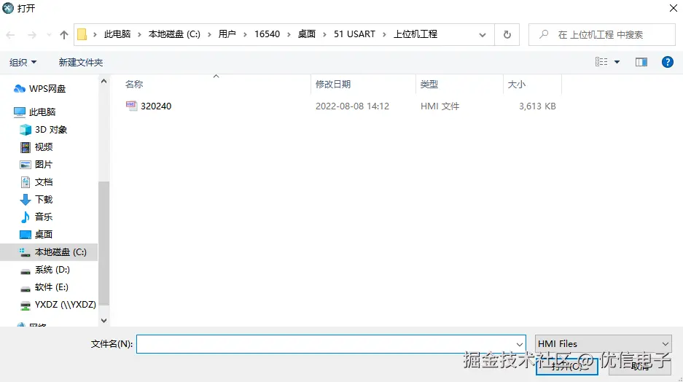Sort by 大小 column header
683x382 pixels.
[x=517, y=85]
